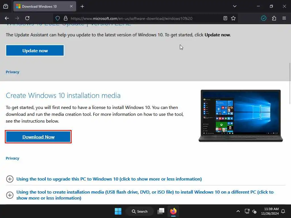Click the page vertical scrollbar
Image resolution: width=291 pixels, height=218 pixels.
coord(290,83)
